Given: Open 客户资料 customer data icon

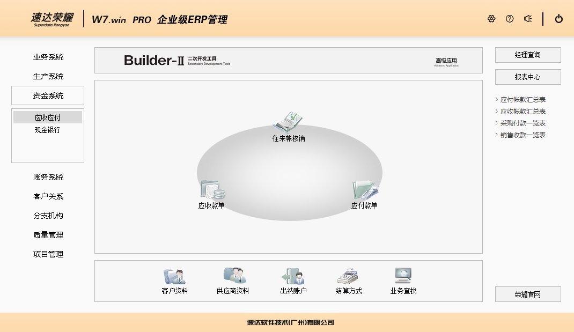Looking at the screenshot, I should (x=174, y=276).
